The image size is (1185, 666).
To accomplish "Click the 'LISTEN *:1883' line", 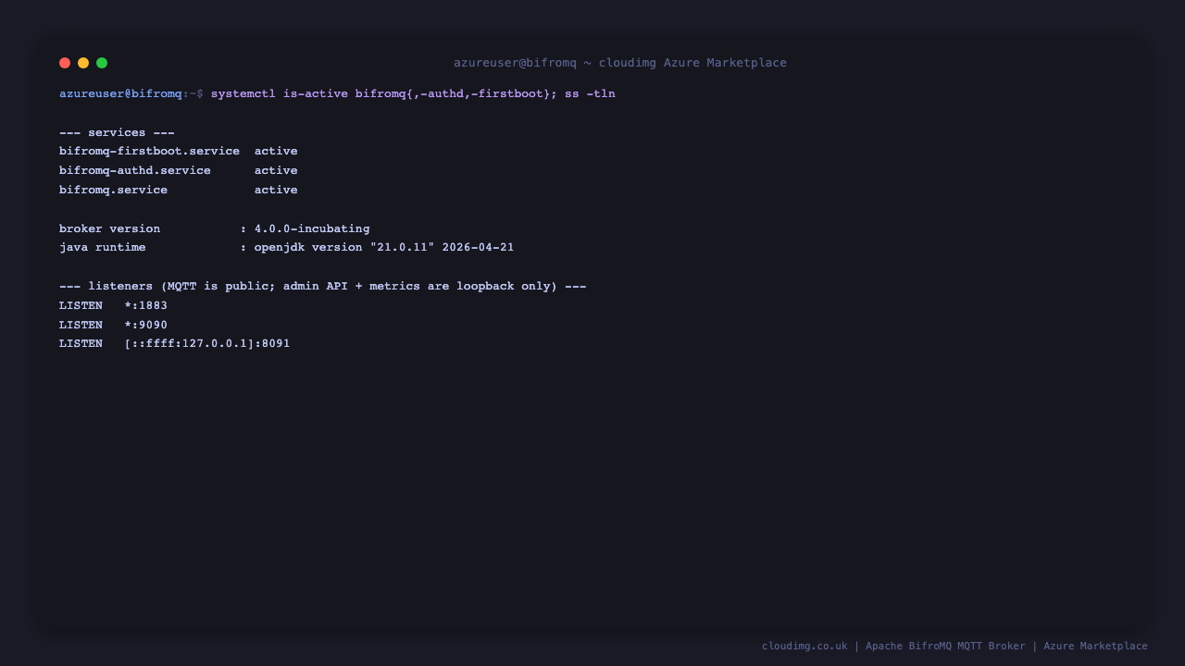I will pyautogui.click(x=113, y=305).
